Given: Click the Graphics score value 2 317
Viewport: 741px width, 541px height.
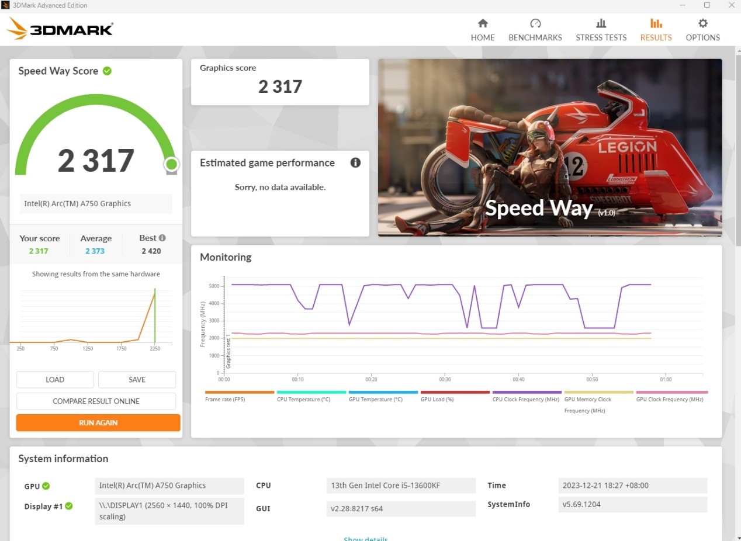Looking at the screenshot, I should click(x=280, y=86).
